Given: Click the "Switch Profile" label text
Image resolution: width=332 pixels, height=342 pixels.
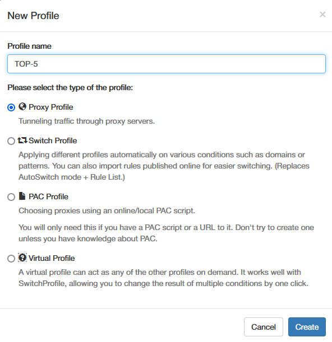Looking at the screenshot, I should coord(53,140).
